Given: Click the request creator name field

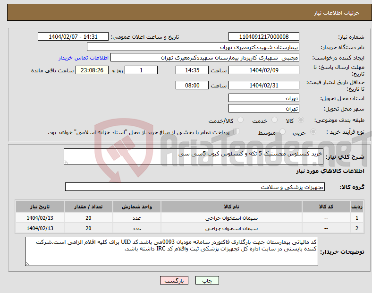Looking at the screenshot, I should pos(205,58).
